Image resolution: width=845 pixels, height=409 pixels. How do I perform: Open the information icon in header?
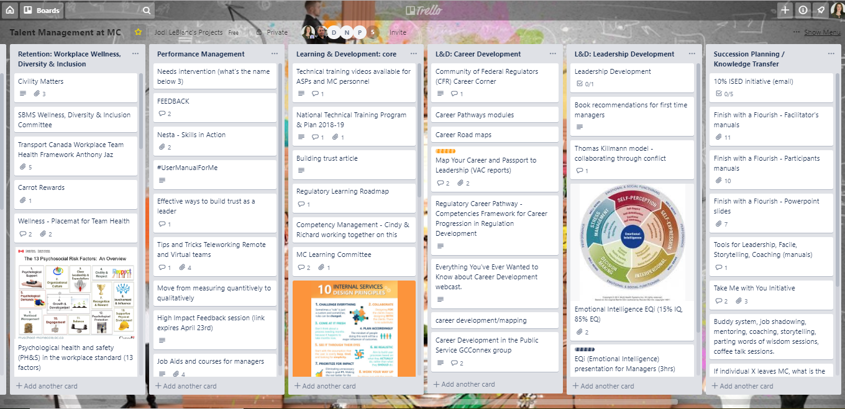(803, 10)
